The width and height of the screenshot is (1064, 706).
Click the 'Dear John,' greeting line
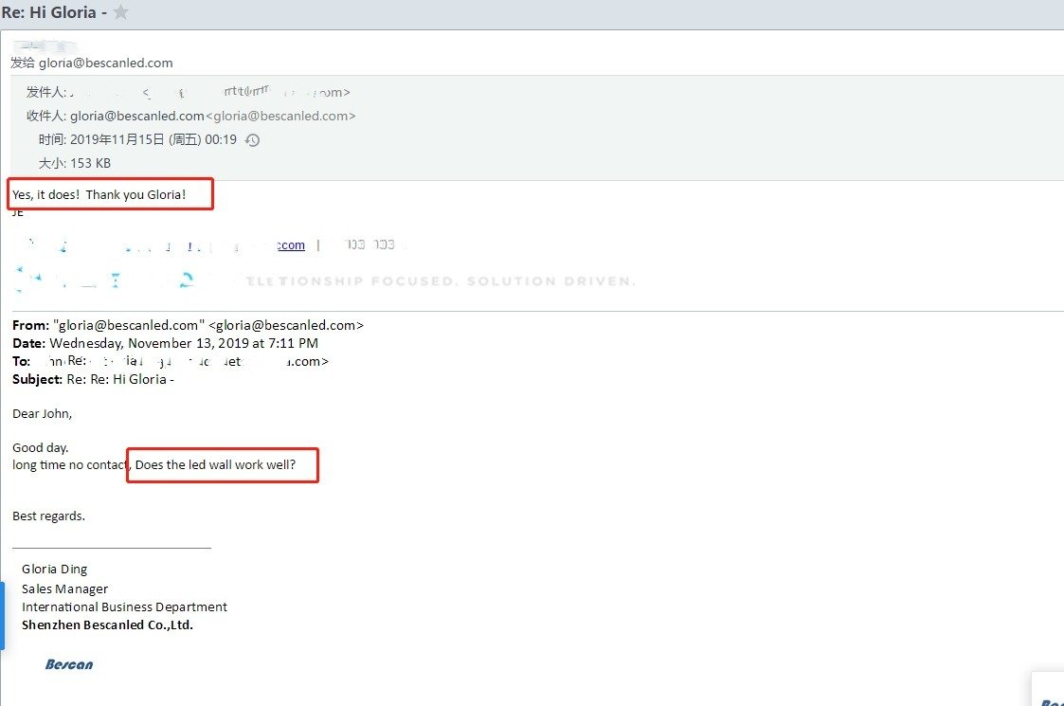pyautogui.click(x=42, y=414)
